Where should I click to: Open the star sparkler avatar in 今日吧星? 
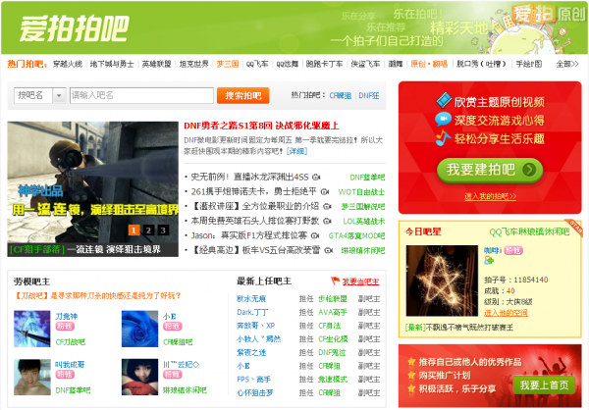(442, 281)
